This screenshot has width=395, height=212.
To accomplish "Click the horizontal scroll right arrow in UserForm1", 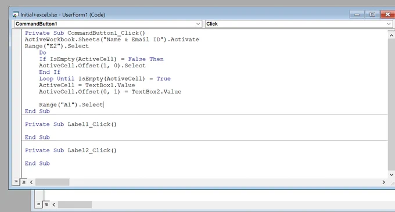I will coord(383,182).
